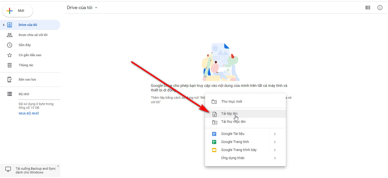Click the storage bars icon

click(10, 94)
